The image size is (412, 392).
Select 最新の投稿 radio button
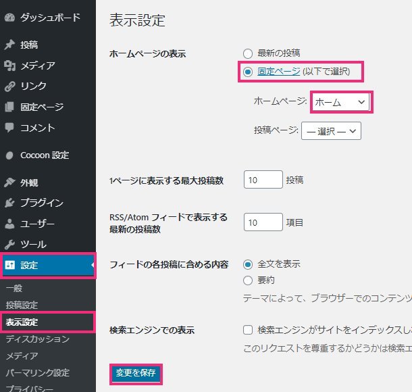247,53
